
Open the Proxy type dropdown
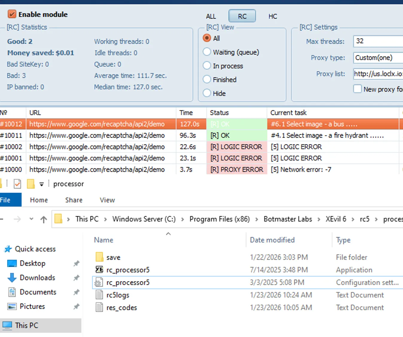pos(378,58)
